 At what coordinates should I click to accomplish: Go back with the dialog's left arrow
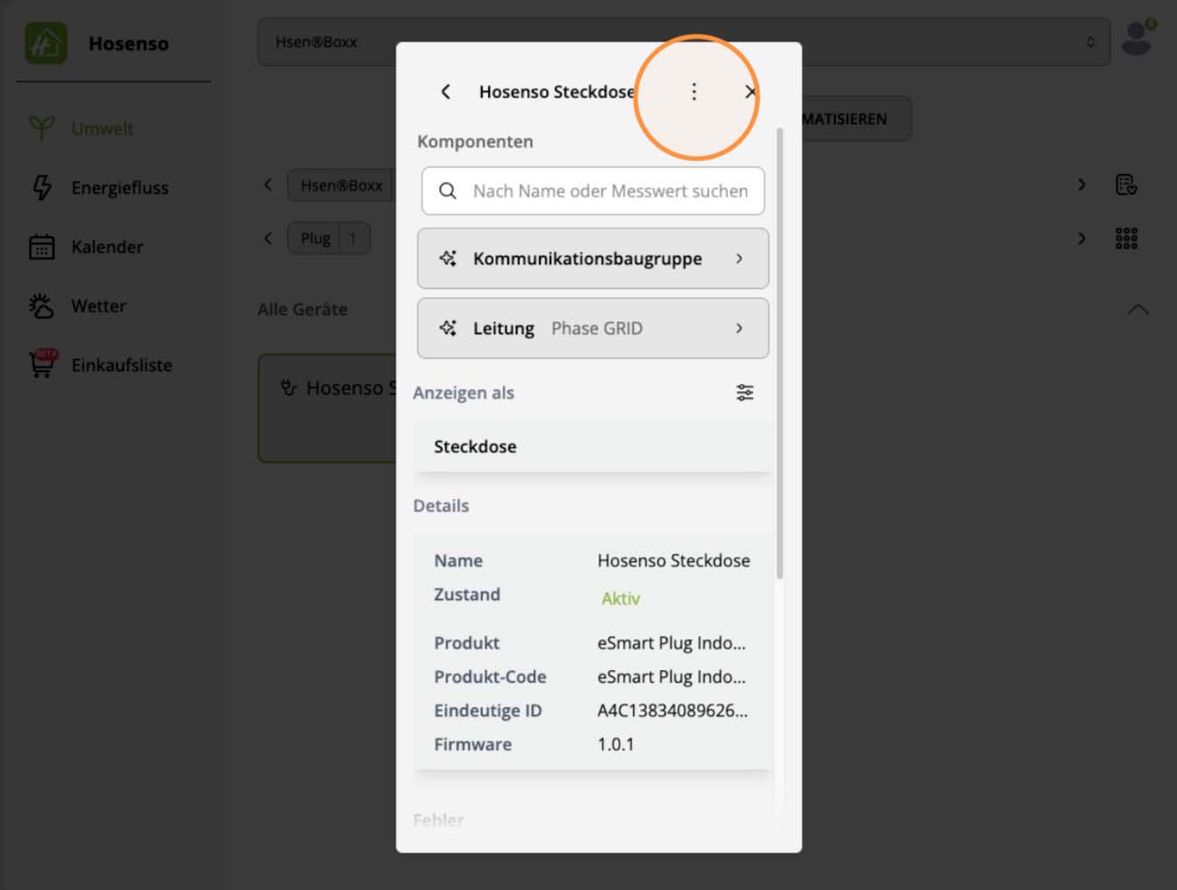coord(445,91)
